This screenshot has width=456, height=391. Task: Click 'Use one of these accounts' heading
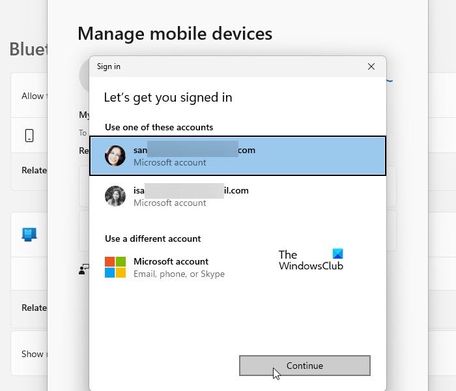159,128
